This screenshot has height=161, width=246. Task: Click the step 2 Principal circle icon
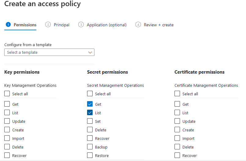click(48, 25)
